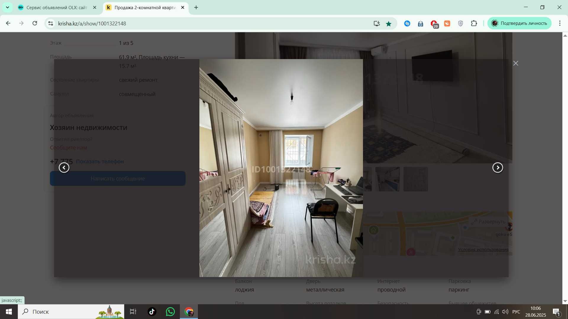
Task: Open the Windows Start menu
Action: pos(9,312)
